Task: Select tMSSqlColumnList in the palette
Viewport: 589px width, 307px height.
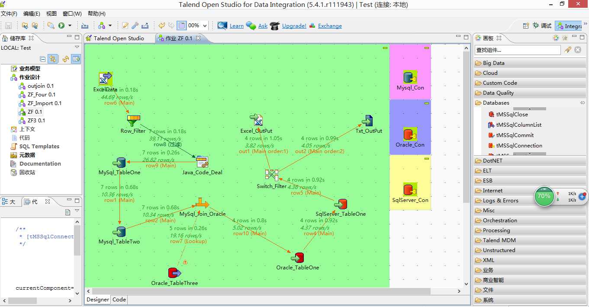Action: pyautogui.click(x=515, y=125)
